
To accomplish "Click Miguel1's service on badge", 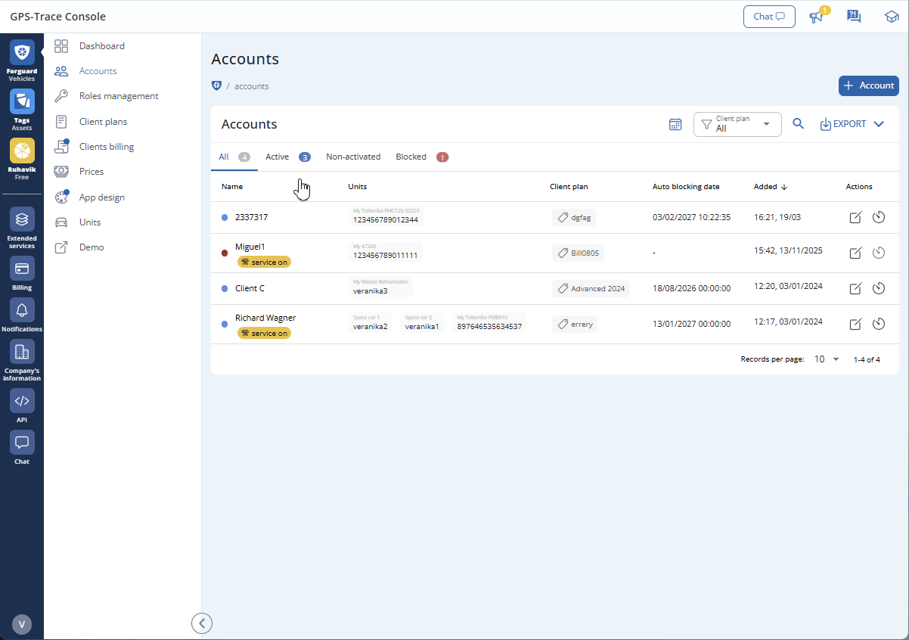I will coord(264,262).
